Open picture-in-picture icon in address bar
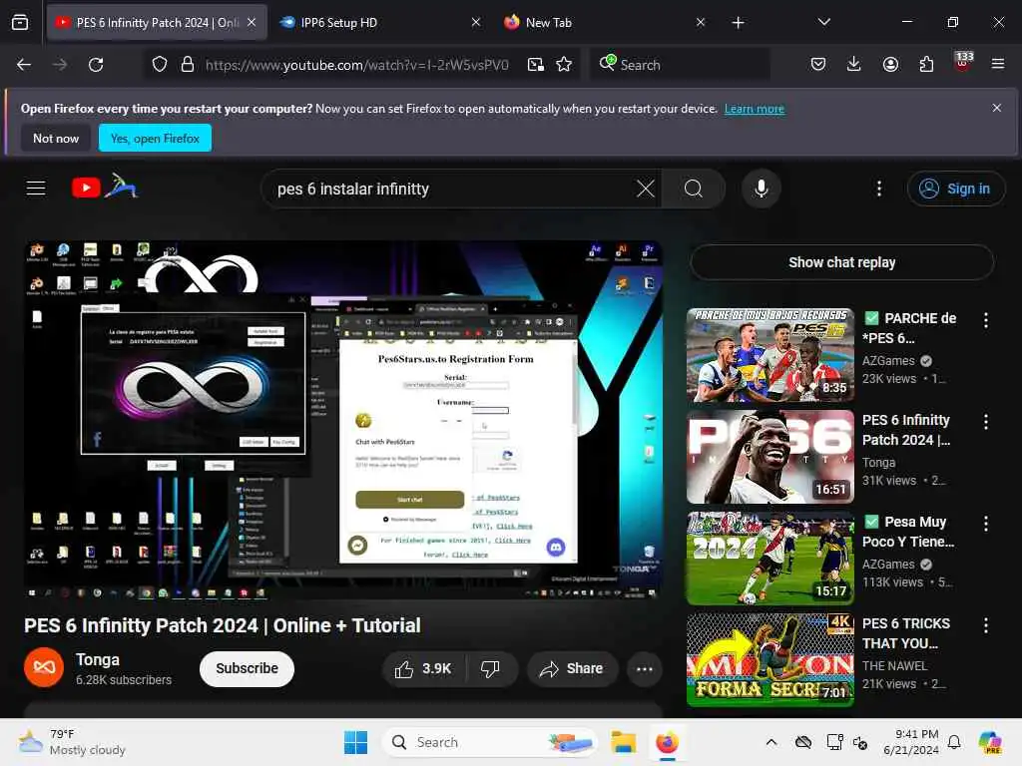The width and height of the screenshot is (1022, 766). (536, 65)
